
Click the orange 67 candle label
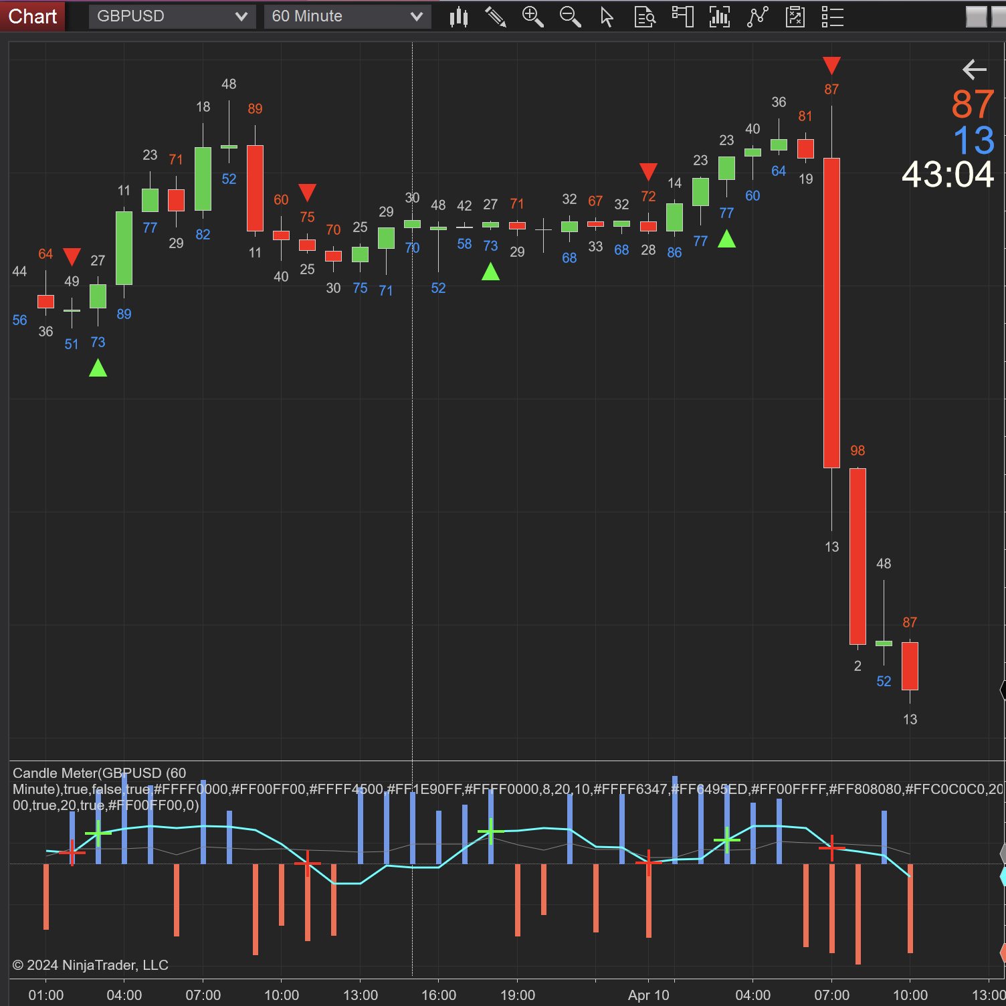pos(595,201)
